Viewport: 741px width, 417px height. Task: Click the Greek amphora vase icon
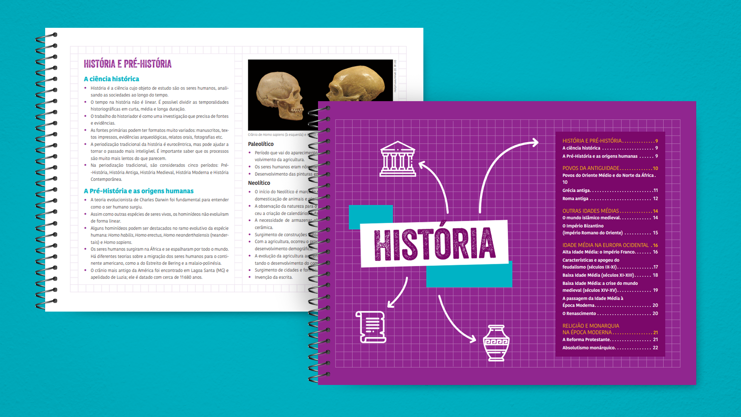pos(496,343)
